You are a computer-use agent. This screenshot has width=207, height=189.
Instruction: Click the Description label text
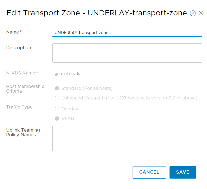[x=18, y=48]
